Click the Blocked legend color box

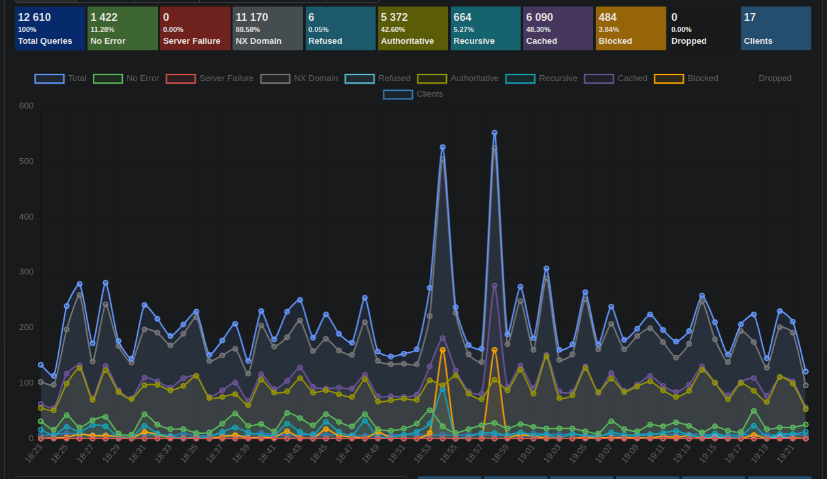click(x=670, y=78)
